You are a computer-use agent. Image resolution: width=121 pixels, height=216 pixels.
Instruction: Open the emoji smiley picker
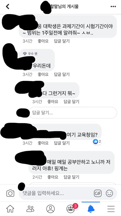pyautogui.click(x=109, y=193)
